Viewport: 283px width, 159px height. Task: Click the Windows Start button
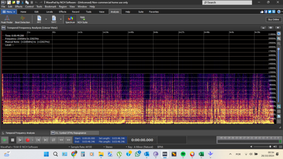pyautogui.click(x=46, y=154)
